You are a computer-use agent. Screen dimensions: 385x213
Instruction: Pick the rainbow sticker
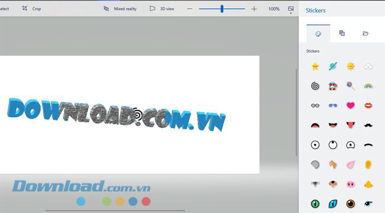(368, 86)
